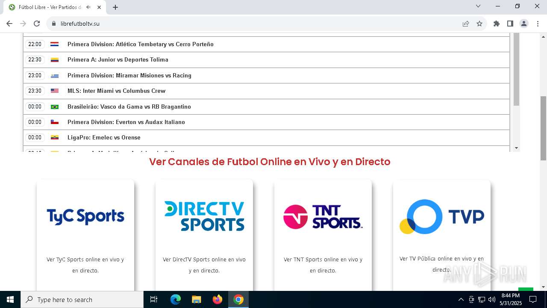The width and height of the screenshot is (547, 308).
Task: Open LigaPro Emelec vs Orense match
Action: (x=104, y=137)
